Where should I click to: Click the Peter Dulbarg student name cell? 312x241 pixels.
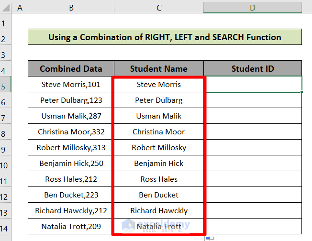pyautogui.click(x=159, y=100)
